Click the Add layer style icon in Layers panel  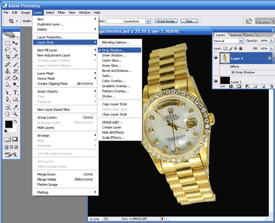[231, 87]
